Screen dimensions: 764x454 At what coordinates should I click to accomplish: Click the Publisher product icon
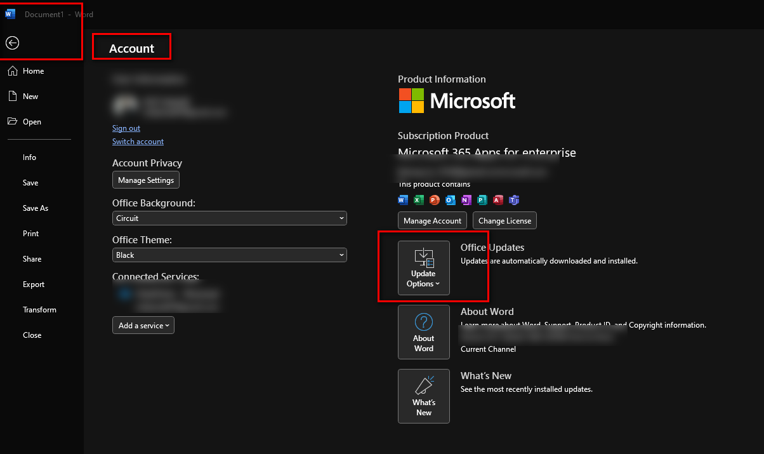(x=482, y=200)
